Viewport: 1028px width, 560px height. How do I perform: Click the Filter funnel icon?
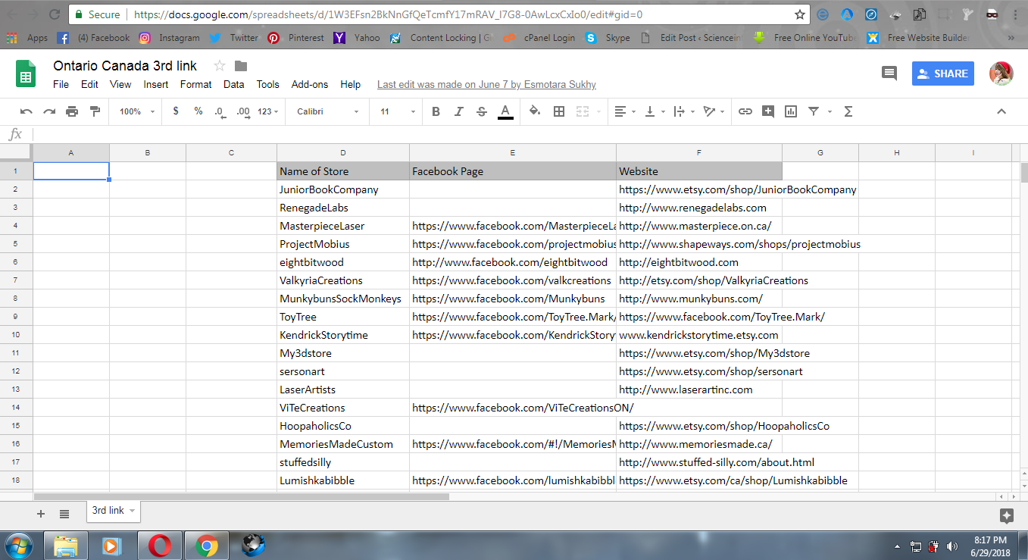coord(814,111)
